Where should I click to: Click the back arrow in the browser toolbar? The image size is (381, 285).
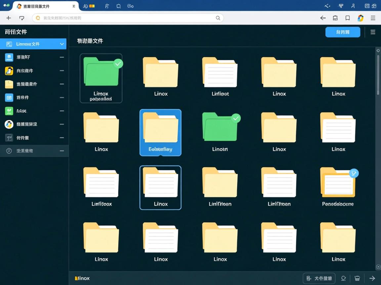(x=323, y=18)
